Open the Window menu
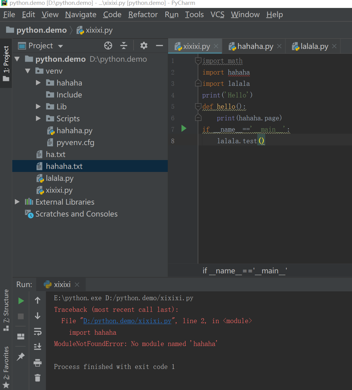This screenshot has height=390, width=352. tap(245, 15)
